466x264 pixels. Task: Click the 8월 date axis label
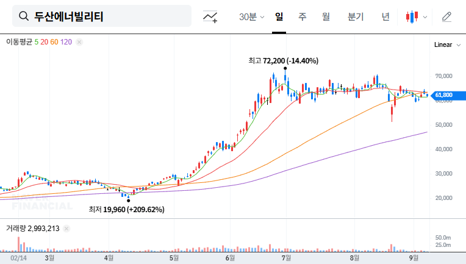tap(354, 258)
